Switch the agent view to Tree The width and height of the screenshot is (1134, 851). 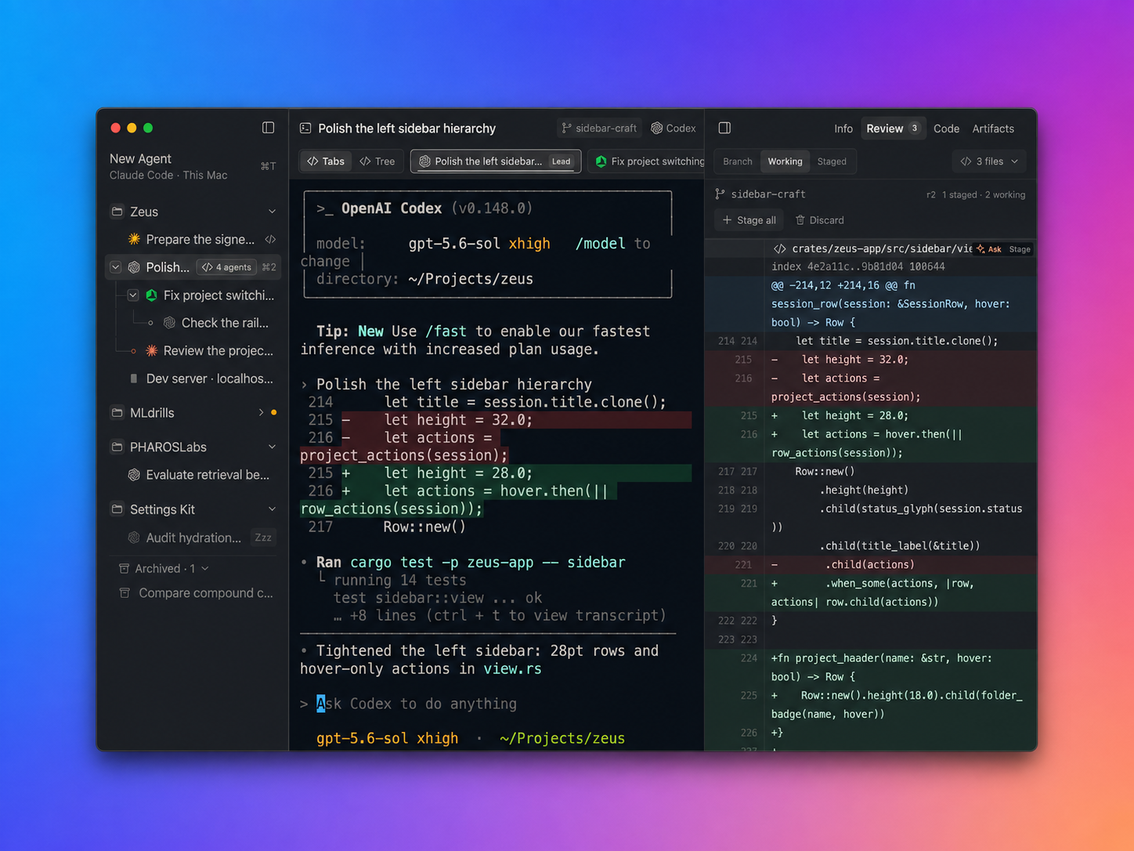pos(377,161)
